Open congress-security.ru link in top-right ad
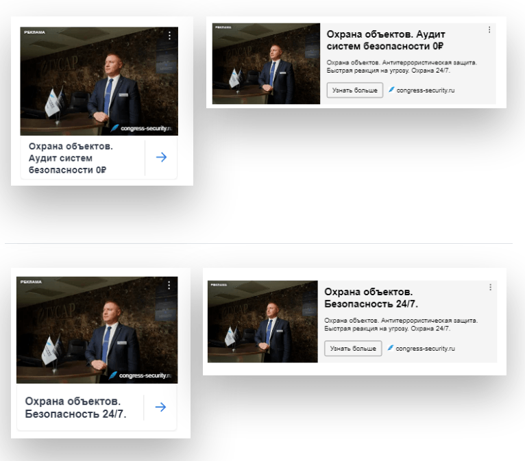The width and height of the screenshot is (525, 461). point(426,90)
